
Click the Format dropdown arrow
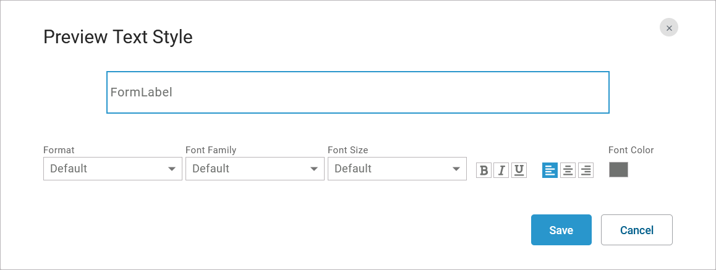[x=172, y=169]
